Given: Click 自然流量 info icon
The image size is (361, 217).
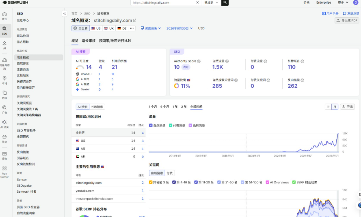Looking at the screenshot, I should pos(227,61).
